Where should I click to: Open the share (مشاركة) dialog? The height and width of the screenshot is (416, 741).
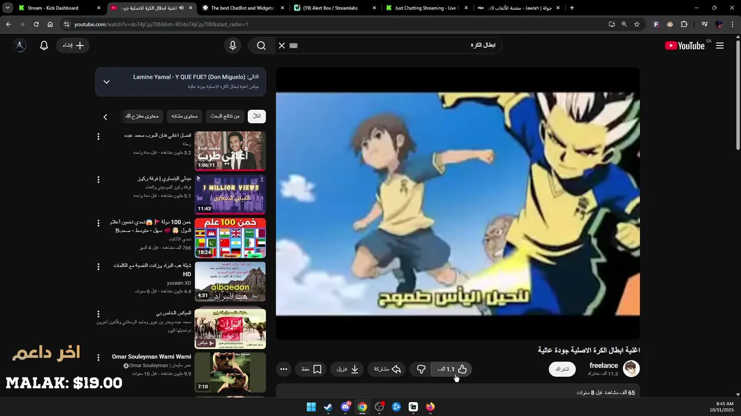coord(387,369)
